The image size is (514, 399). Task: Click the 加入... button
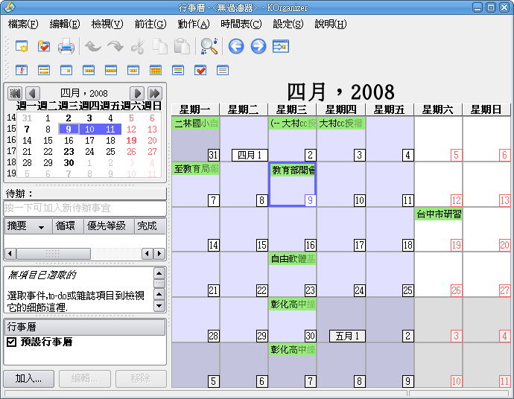pyautogui.click(x=29, y=378)
